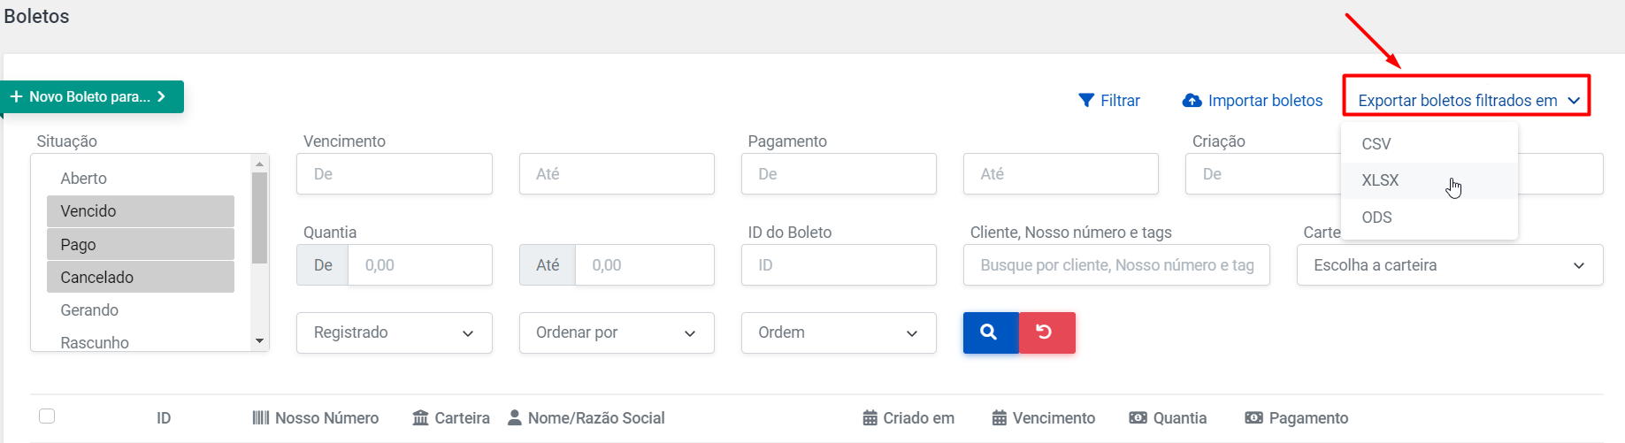Image resolution: width=1625 pixels, height=443 pixels.
Task: Expand the Ordenar por dropdown
Action: pos(617,332)
